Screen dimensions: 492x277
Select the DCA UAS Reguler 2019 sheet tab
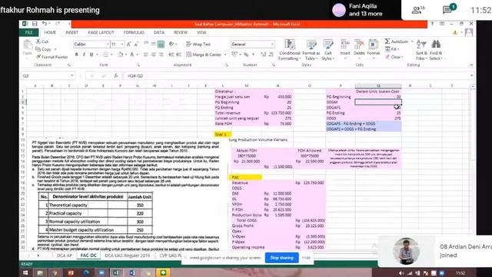128,255
